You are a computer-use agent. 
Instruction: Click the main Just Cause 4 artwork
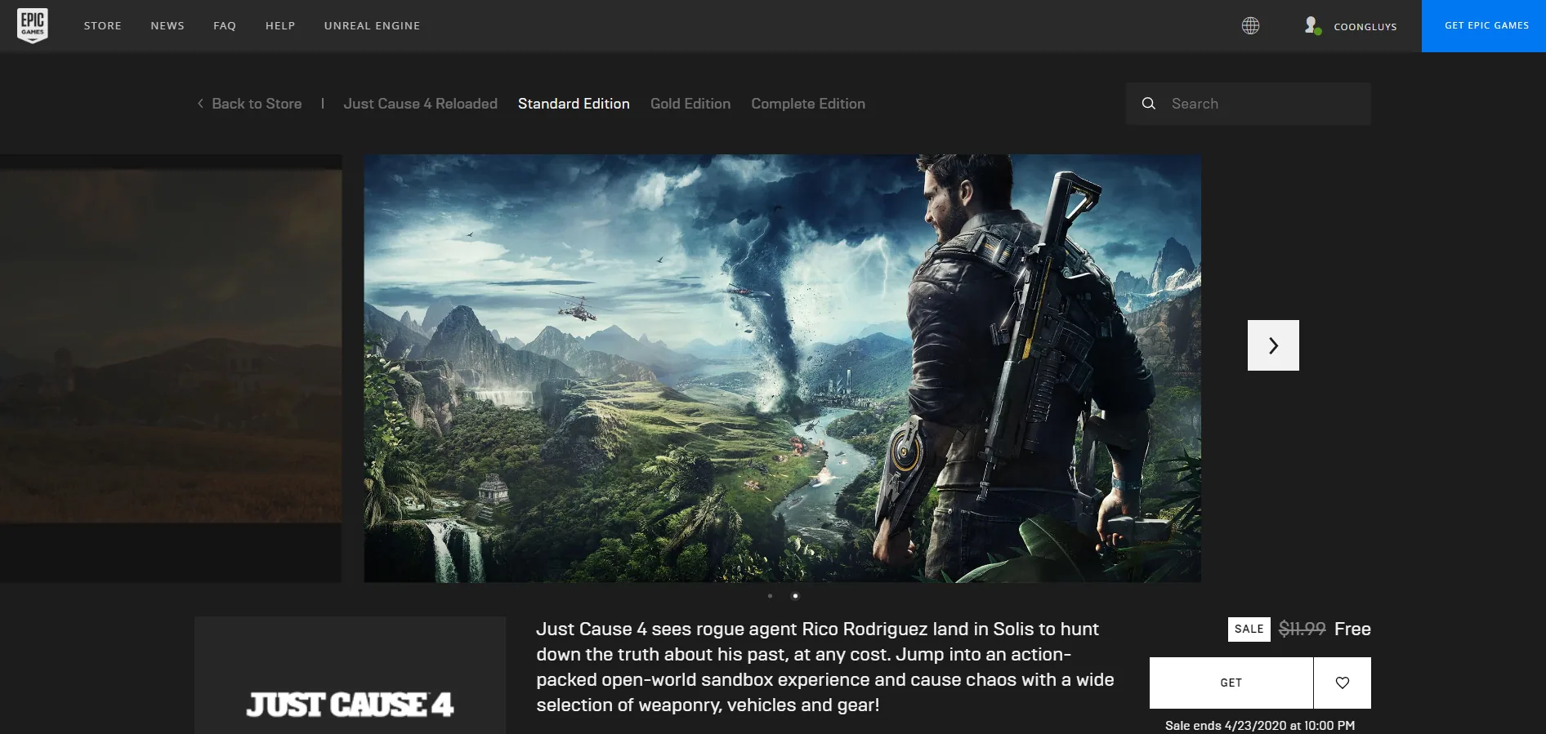pos(783,368)
